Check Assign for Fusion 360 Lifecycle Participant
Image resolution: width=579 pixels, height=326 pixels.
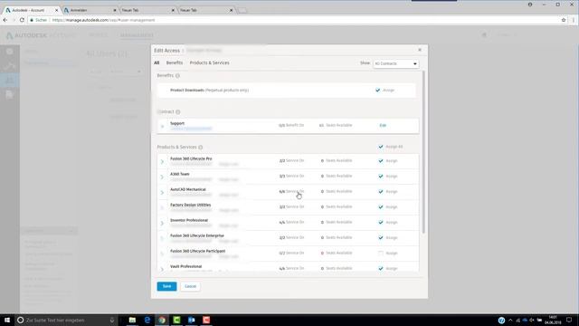coord(381,254)
